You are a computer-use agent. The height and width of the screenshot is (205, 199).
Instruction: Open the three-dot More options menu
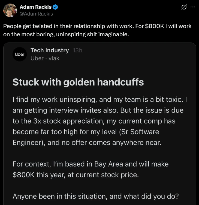tap(193, 7)
